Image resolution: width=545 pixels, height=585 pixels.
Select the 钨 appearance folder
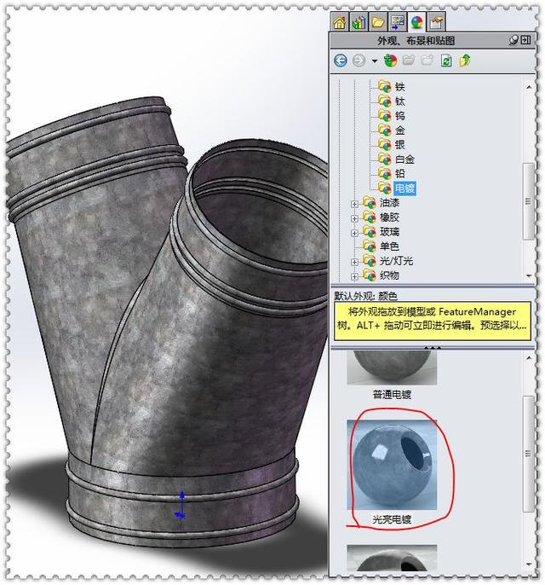(399, 116)
